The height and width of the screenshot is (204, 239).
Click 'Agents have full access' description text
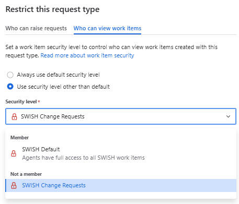click(83, 158)
